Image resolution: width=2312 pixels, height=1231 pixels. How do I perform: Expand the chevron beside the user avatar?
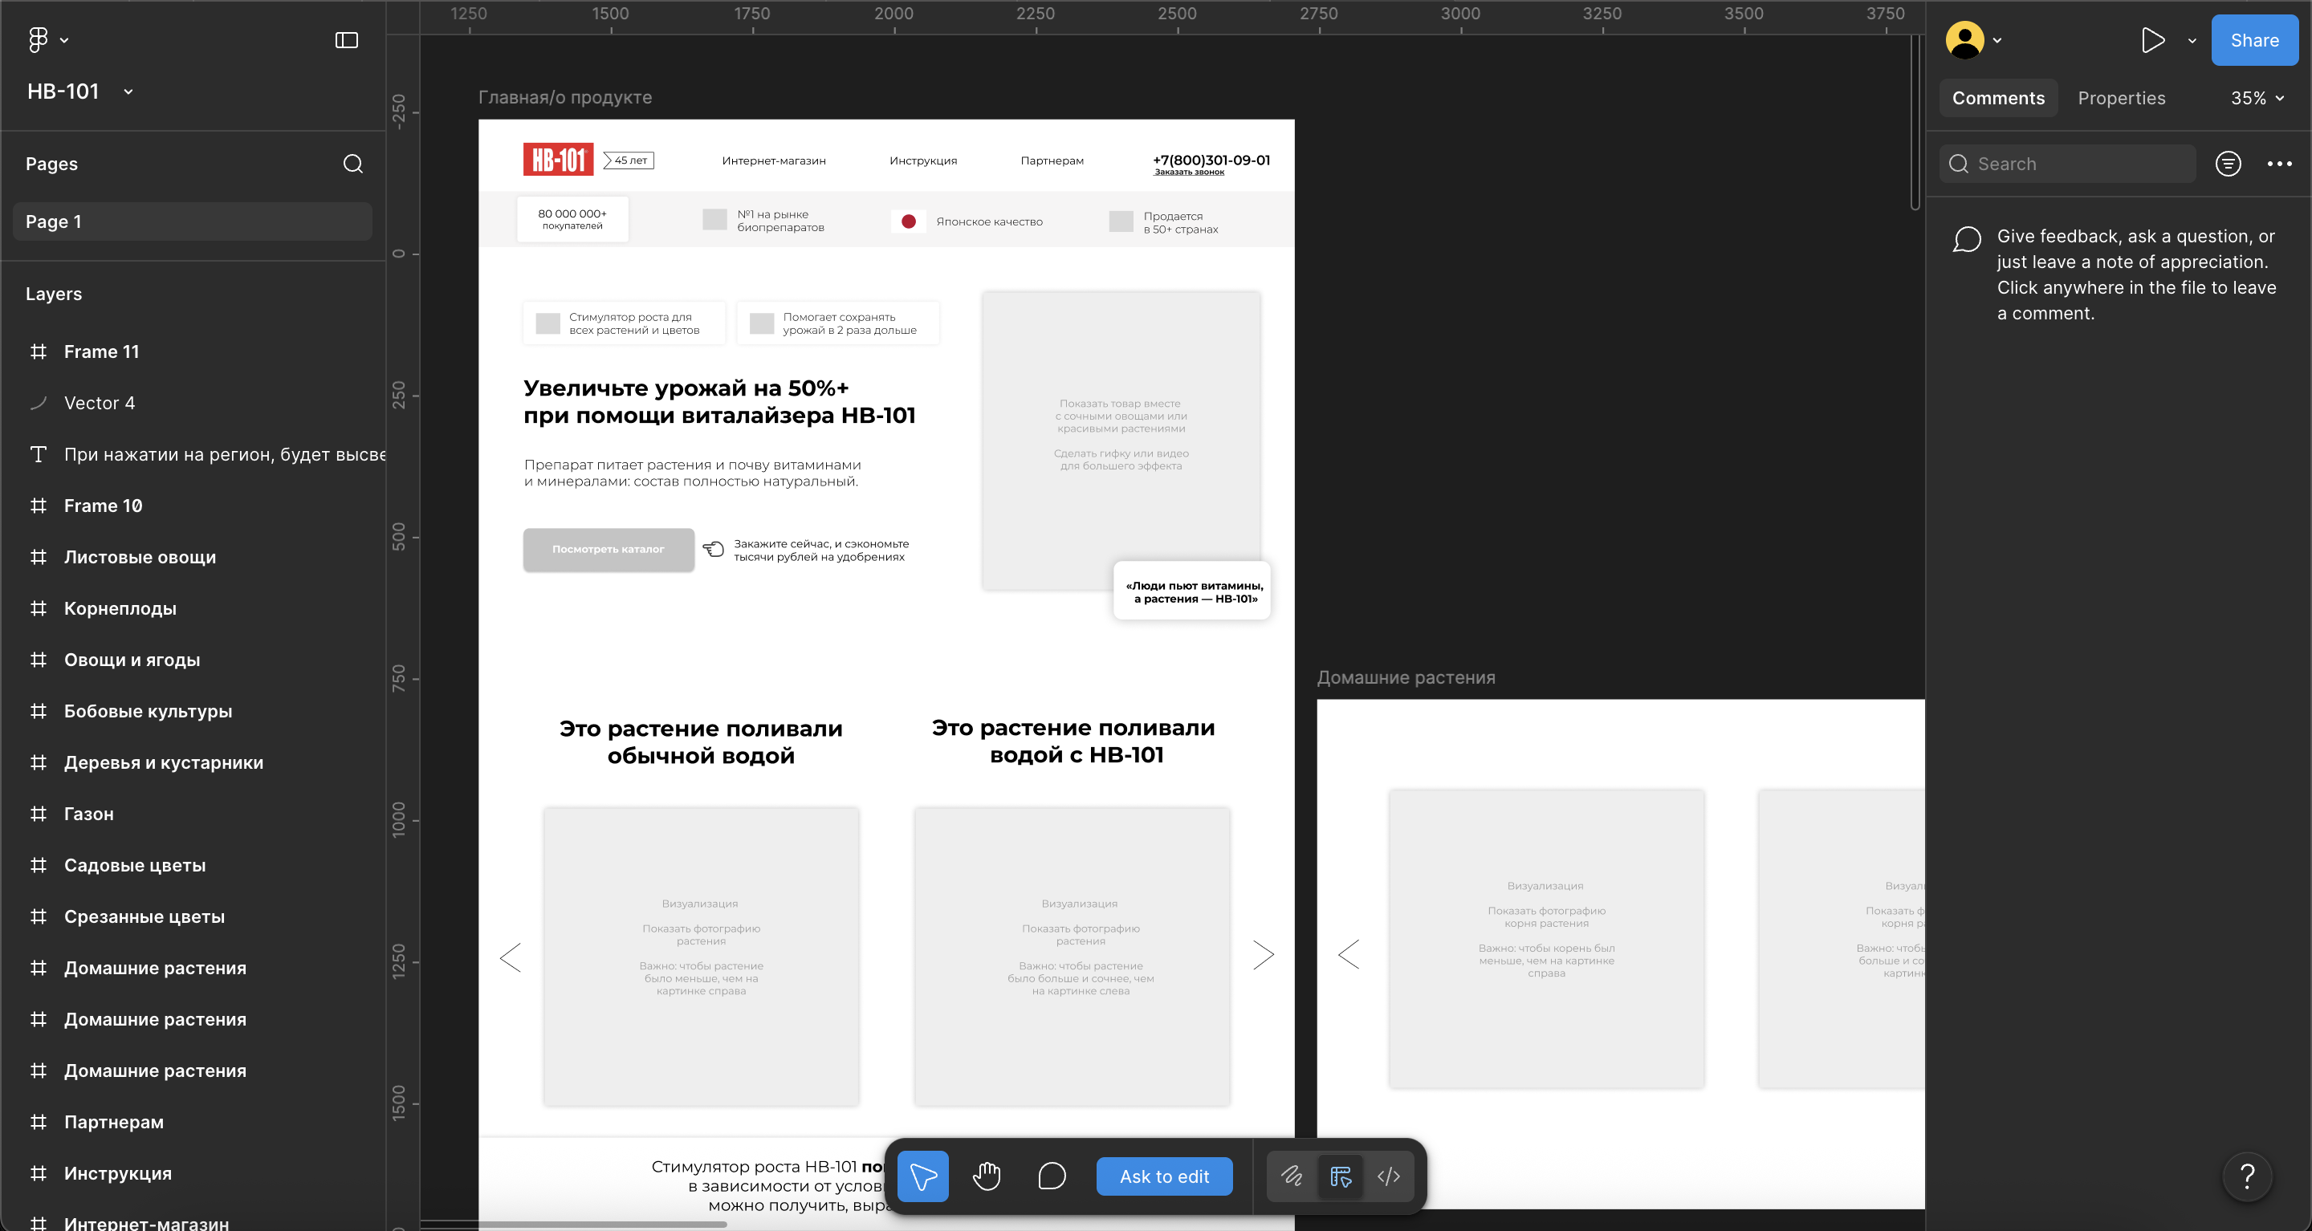click(1997, 40)
